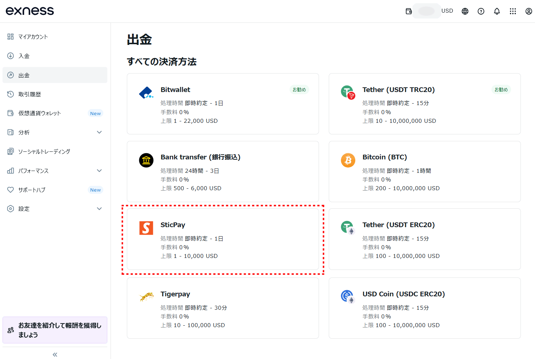This screenshot has height=359, width=535.
Task: Open the user profile icon
Action: click(x=529, y=11)
